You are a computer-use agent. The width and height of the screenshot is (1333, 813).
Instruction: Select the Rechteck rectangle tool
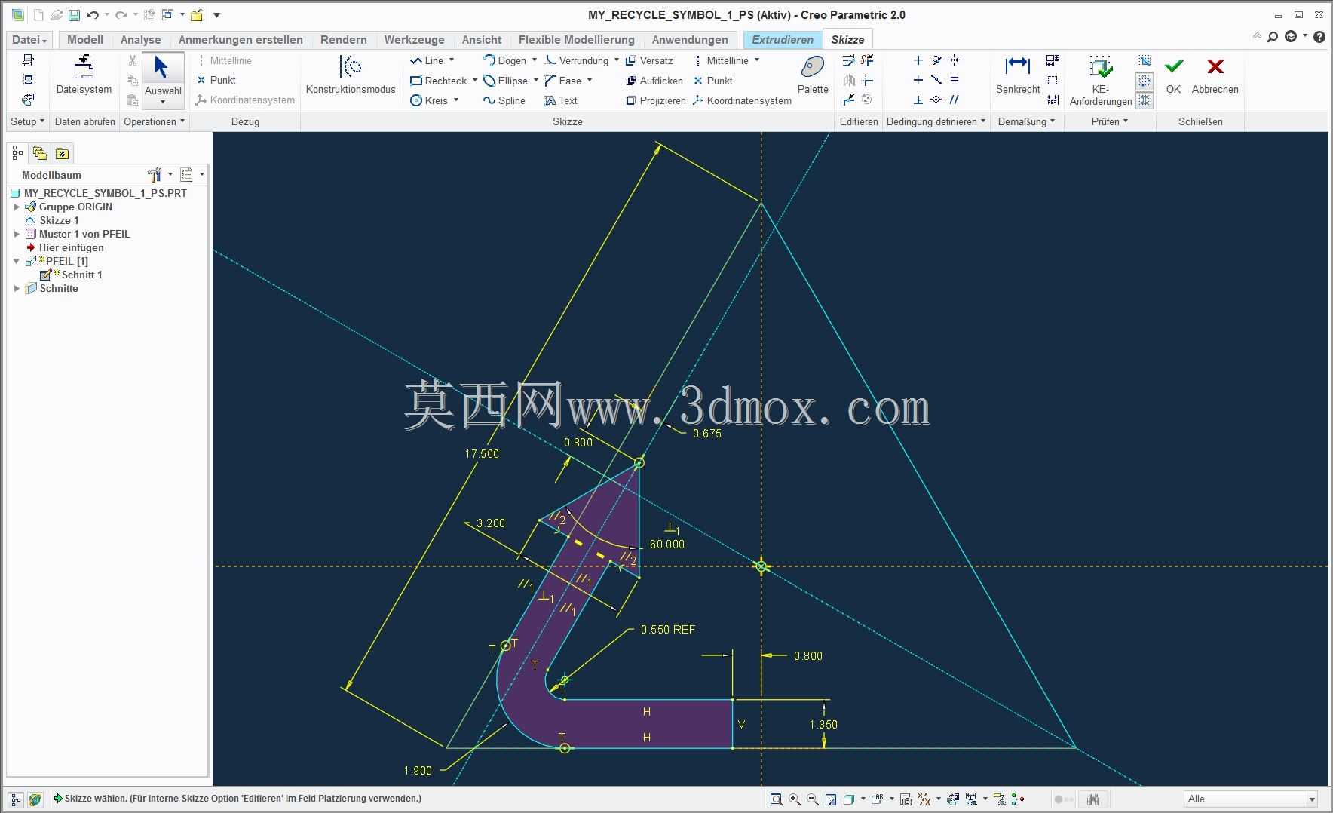[439, 81]
